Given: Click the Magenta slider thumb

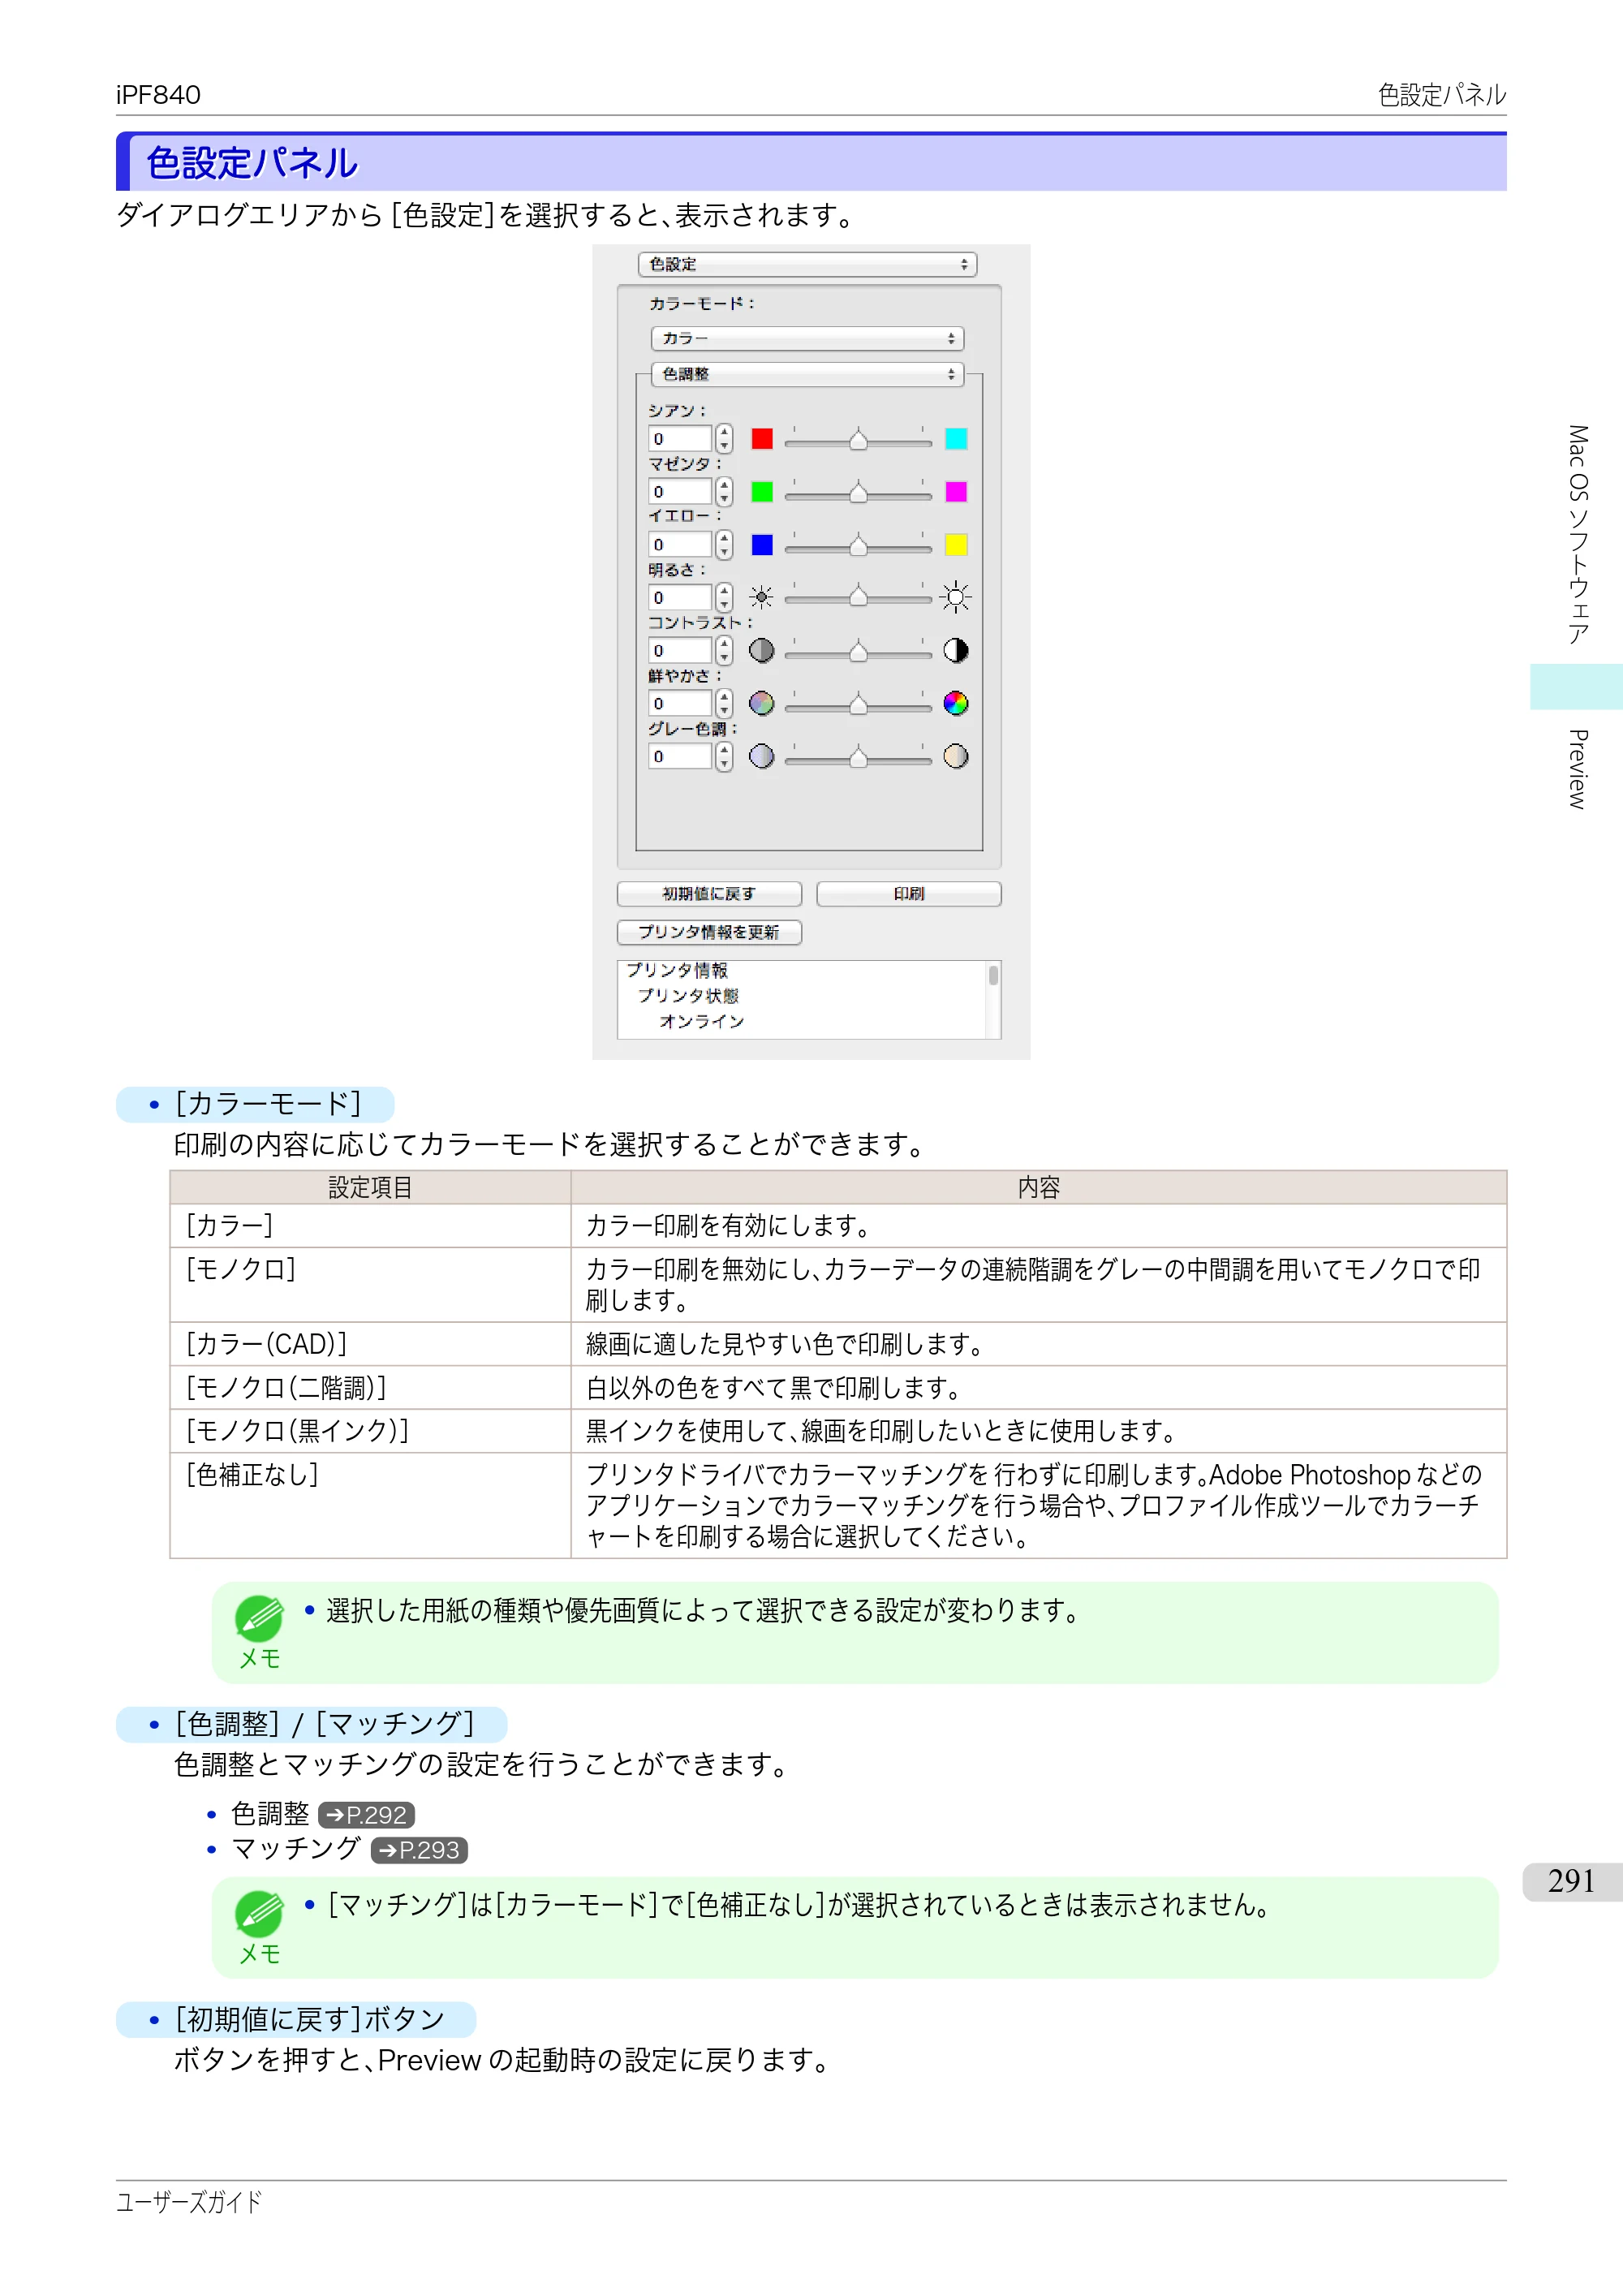Looking at the screenshot, I should click(x=858, y=493).
